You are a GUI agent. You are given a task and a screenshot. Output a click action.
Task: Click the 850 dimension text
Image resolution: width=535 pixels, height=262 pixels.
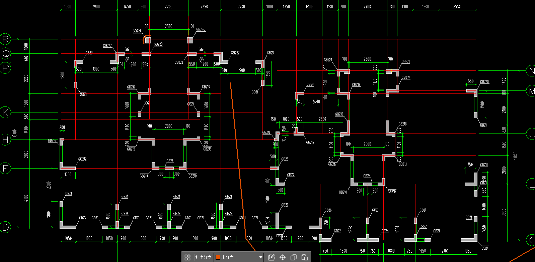(x=484, y=190)
